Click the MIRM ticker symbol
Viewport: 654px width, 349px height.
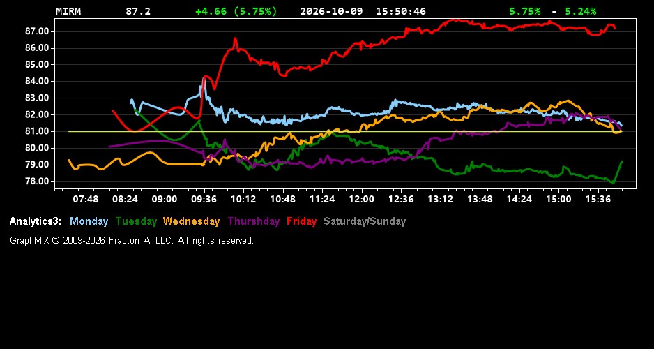pyautogui.click(x=68, y=12)
